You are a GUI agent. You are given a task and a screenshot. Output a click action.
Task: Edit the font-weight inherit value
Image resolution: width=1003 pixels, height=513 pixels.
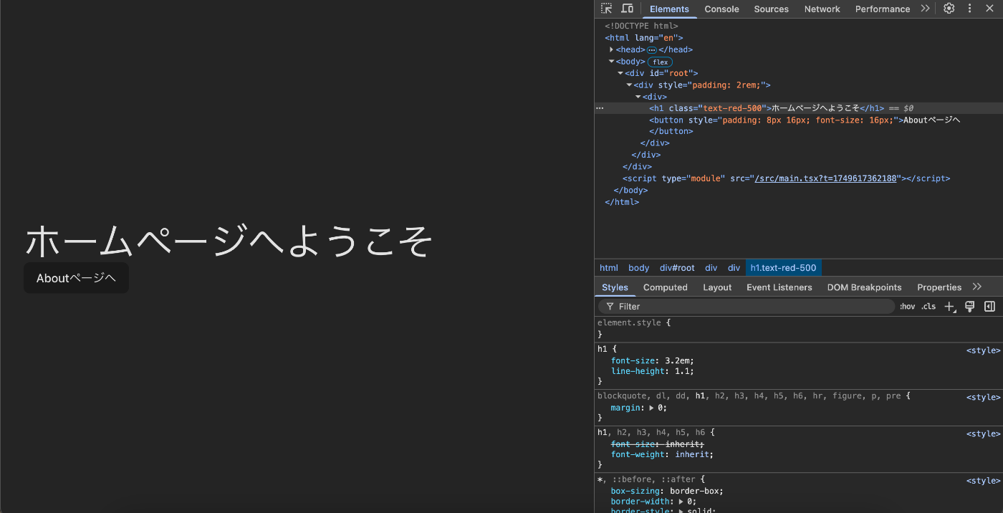click(x=691, y=454)
